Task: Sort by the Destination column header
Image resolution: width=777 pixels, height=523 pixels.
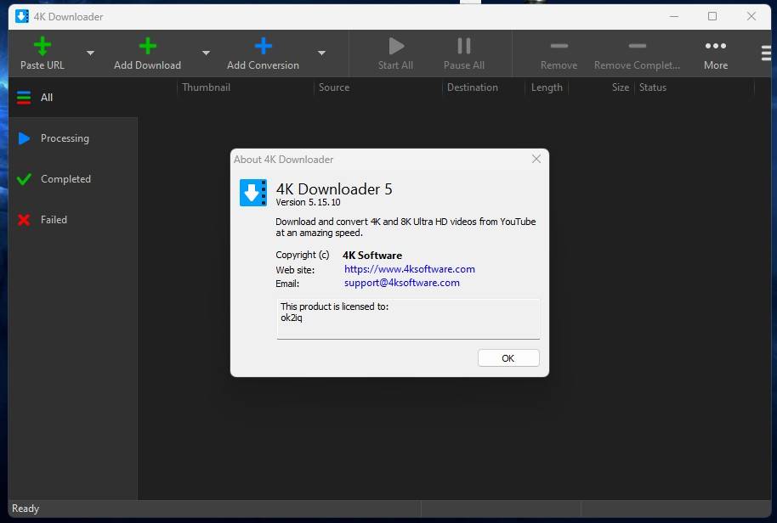Action: (473, 87)
